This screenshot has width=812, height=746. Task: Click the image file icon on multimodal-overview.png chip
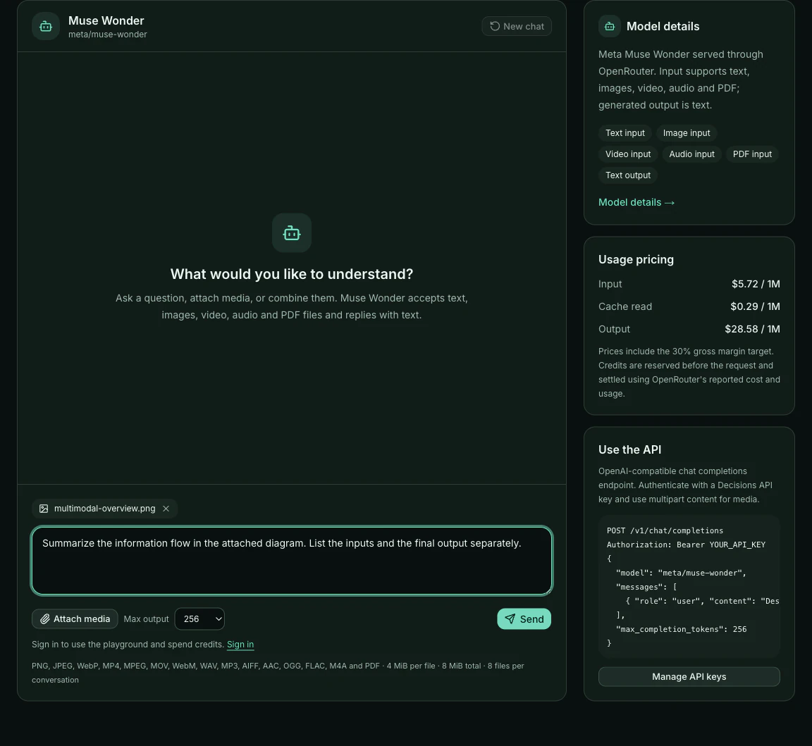tap(44, 509)
